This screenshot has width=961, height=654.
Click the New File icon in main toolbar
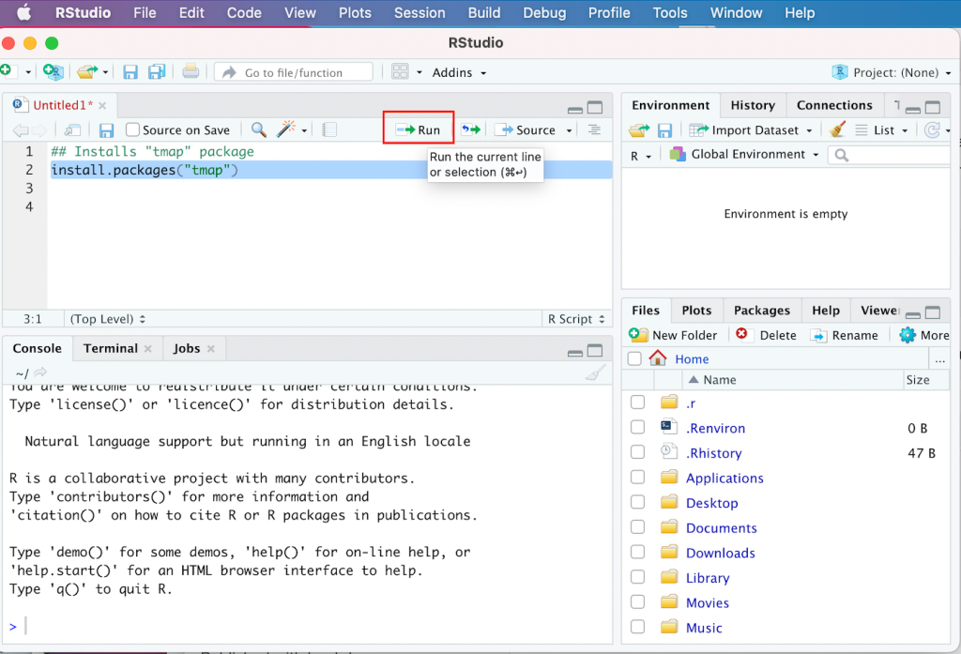pos(7,71)
